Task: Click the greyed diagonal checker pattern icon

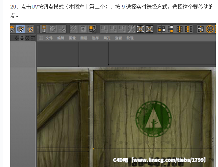Action: click(x=73, y=29)
